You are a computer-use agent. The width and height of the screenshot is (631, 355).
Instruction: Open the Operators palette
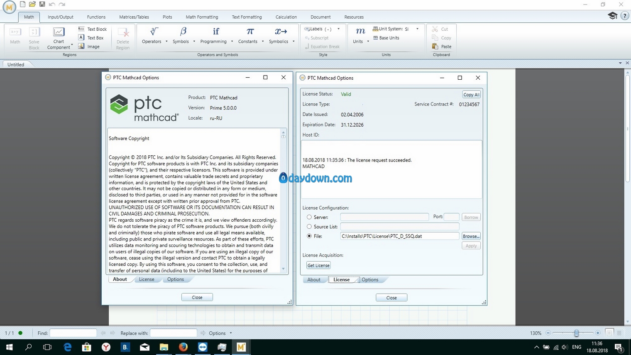point(152,36)
